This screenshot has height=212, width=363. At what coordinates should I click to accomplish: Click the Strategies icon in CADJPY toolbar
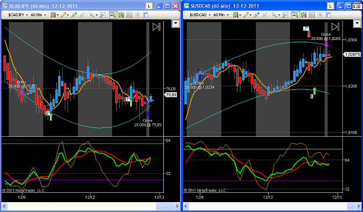[138, 15]
